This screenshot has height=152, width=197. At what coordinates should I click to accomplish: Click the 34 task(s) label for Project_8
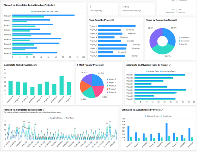coord(122,52)
